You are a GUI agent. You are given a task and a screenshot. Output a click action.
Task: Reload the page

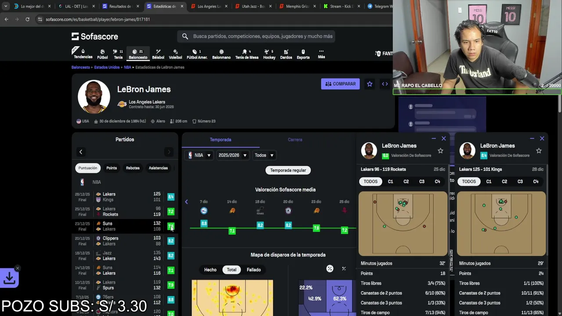[x=27, y=19]
